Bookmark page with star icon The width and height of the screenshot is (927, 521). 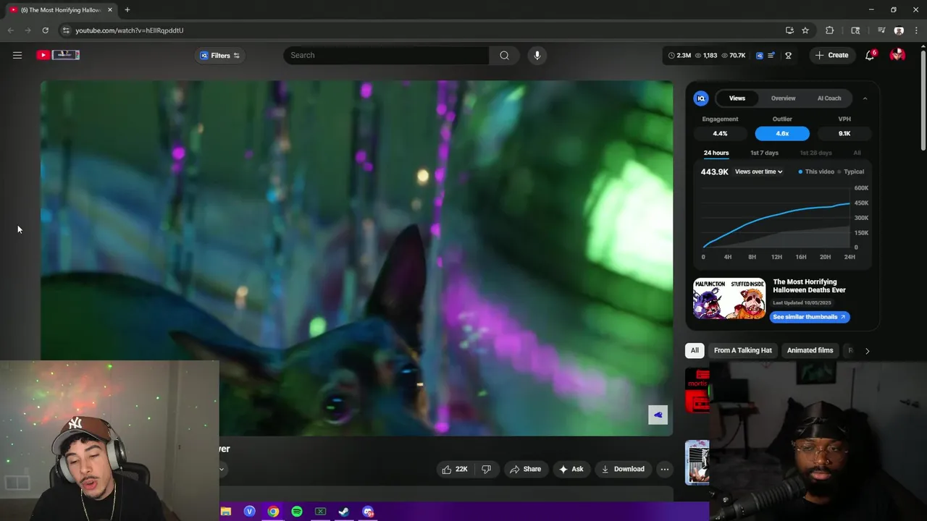[x=805, y=30]
